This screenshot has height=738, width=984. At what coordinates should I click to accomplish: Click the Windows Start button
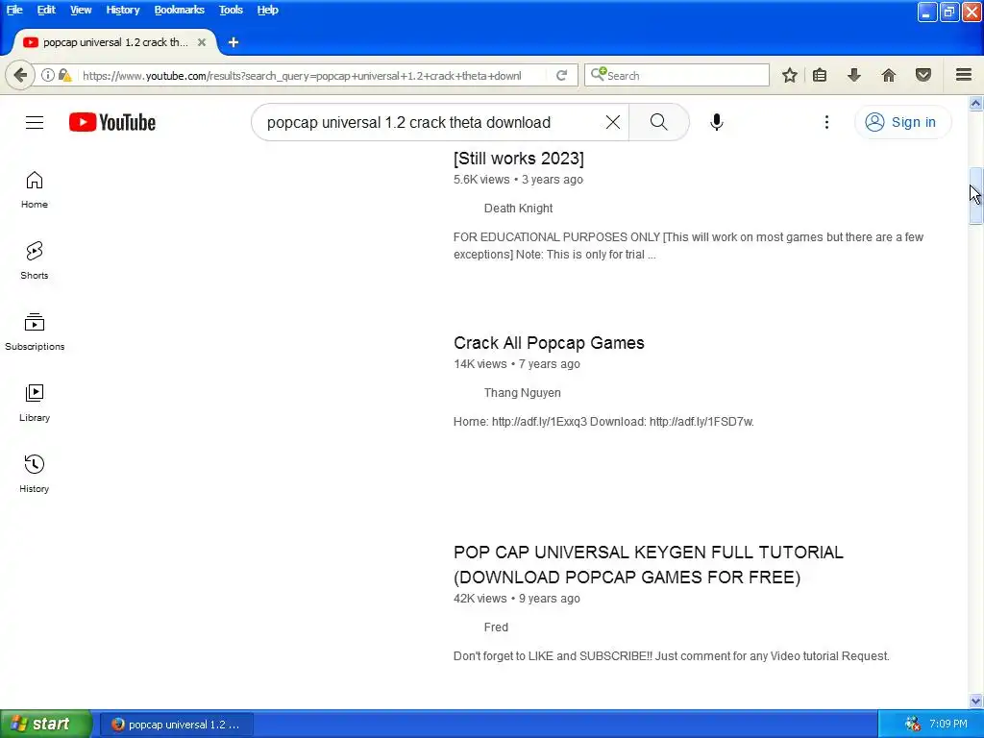[x=45, y=725]
